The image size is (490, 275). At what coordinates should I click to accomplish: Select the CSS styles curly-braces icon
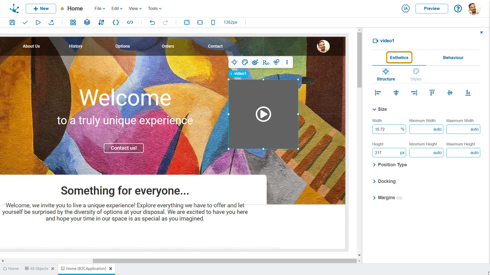(115, 22)
